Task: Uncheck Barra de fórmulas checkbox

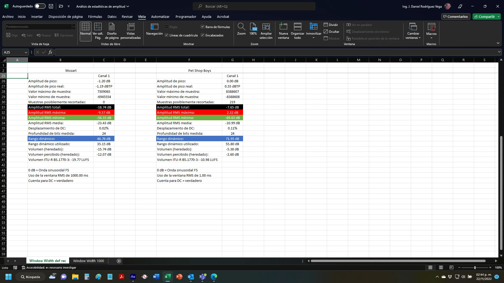Action: [x=203, y=27]
